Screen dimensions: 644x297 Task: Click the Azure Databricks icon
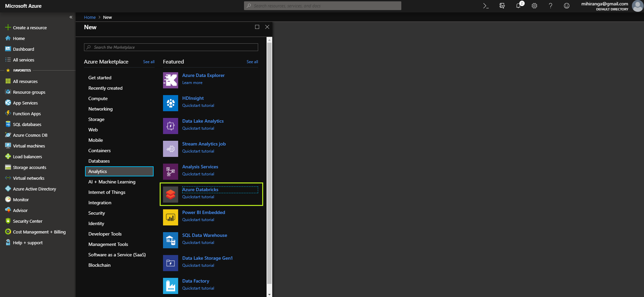pos(170,195)
